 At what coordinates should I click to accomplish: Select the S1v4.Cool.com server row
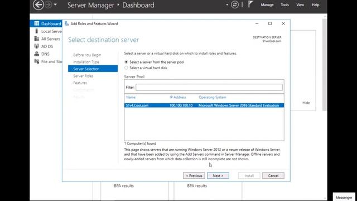pos(204,106)
